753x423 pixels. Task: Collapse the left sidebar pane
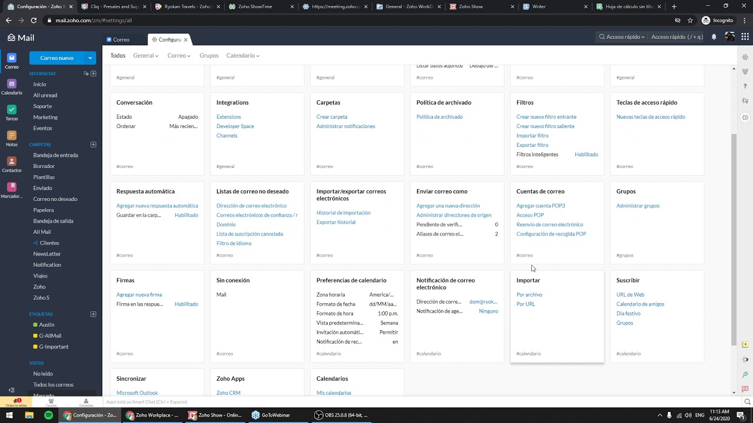click(x=11, y=390)
